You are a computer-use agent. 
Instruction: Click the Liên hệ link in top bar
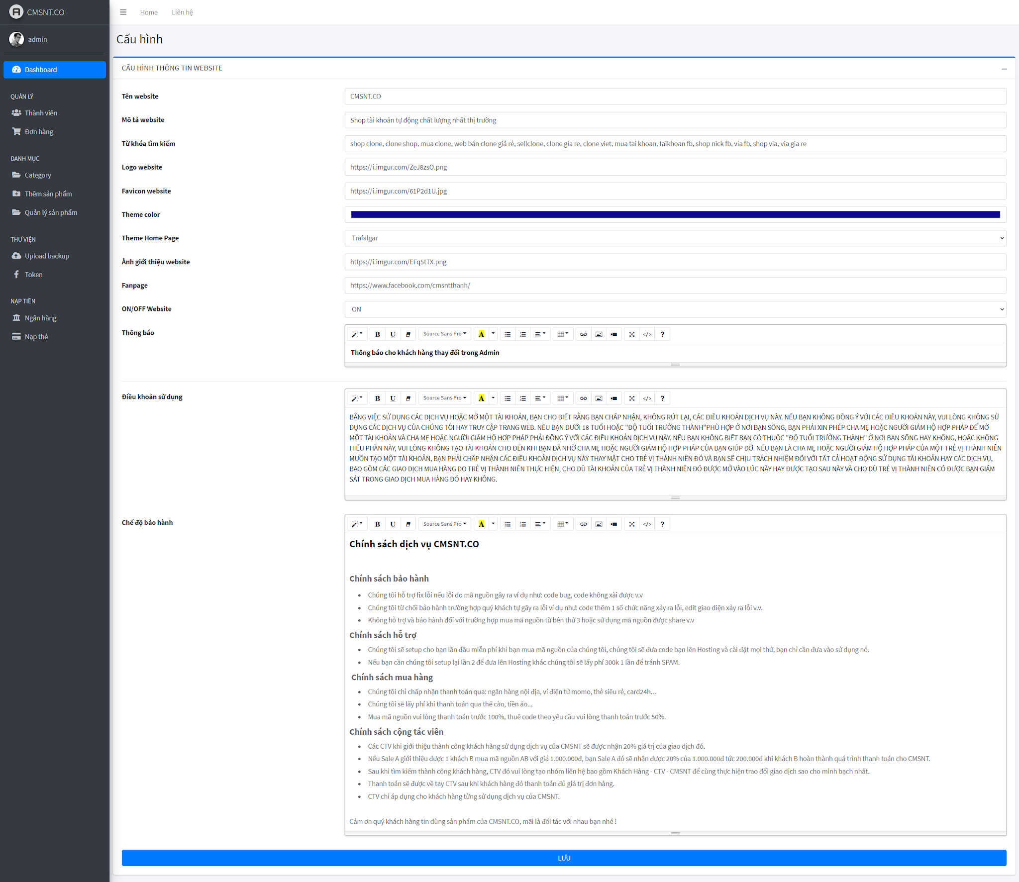[x=182, y=12]
